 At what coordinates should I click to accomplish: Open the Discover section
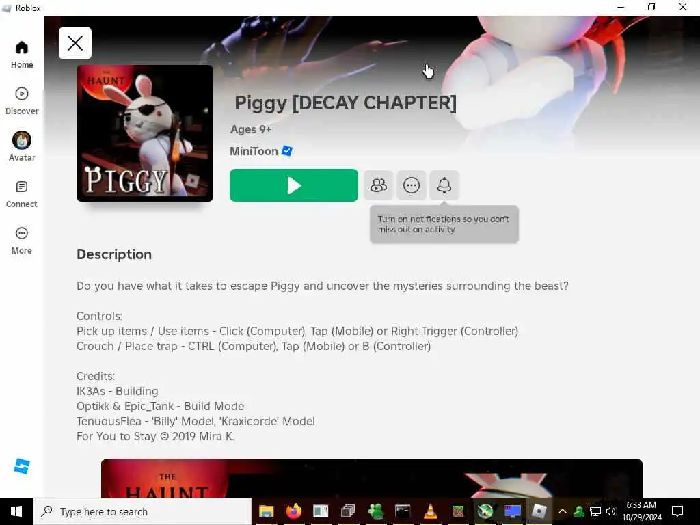coord(22,101)
